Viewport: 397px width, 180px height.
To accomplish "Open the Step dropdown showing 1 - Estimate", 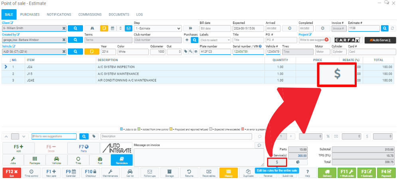I will point(158,28).
